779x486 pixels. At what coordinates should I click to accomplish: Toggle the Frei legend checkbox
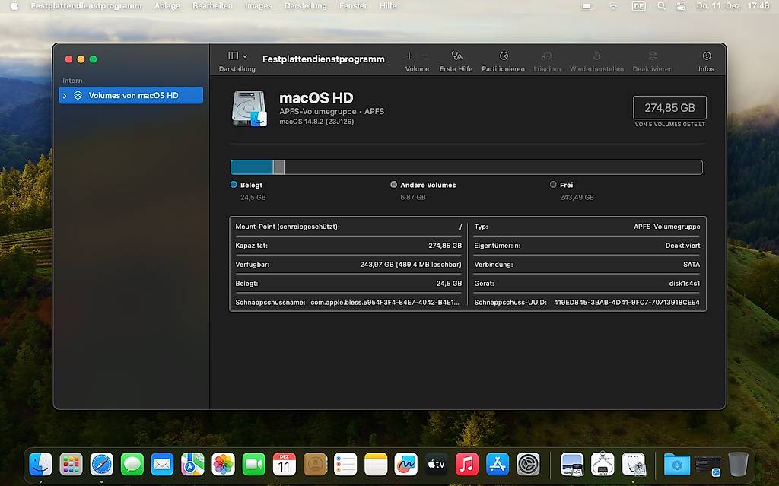click(x=555, y=184)
